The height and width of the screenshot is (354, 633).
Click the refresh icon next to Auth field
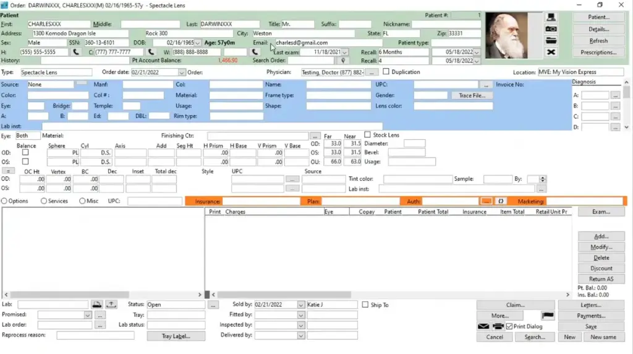pos(501,201)
